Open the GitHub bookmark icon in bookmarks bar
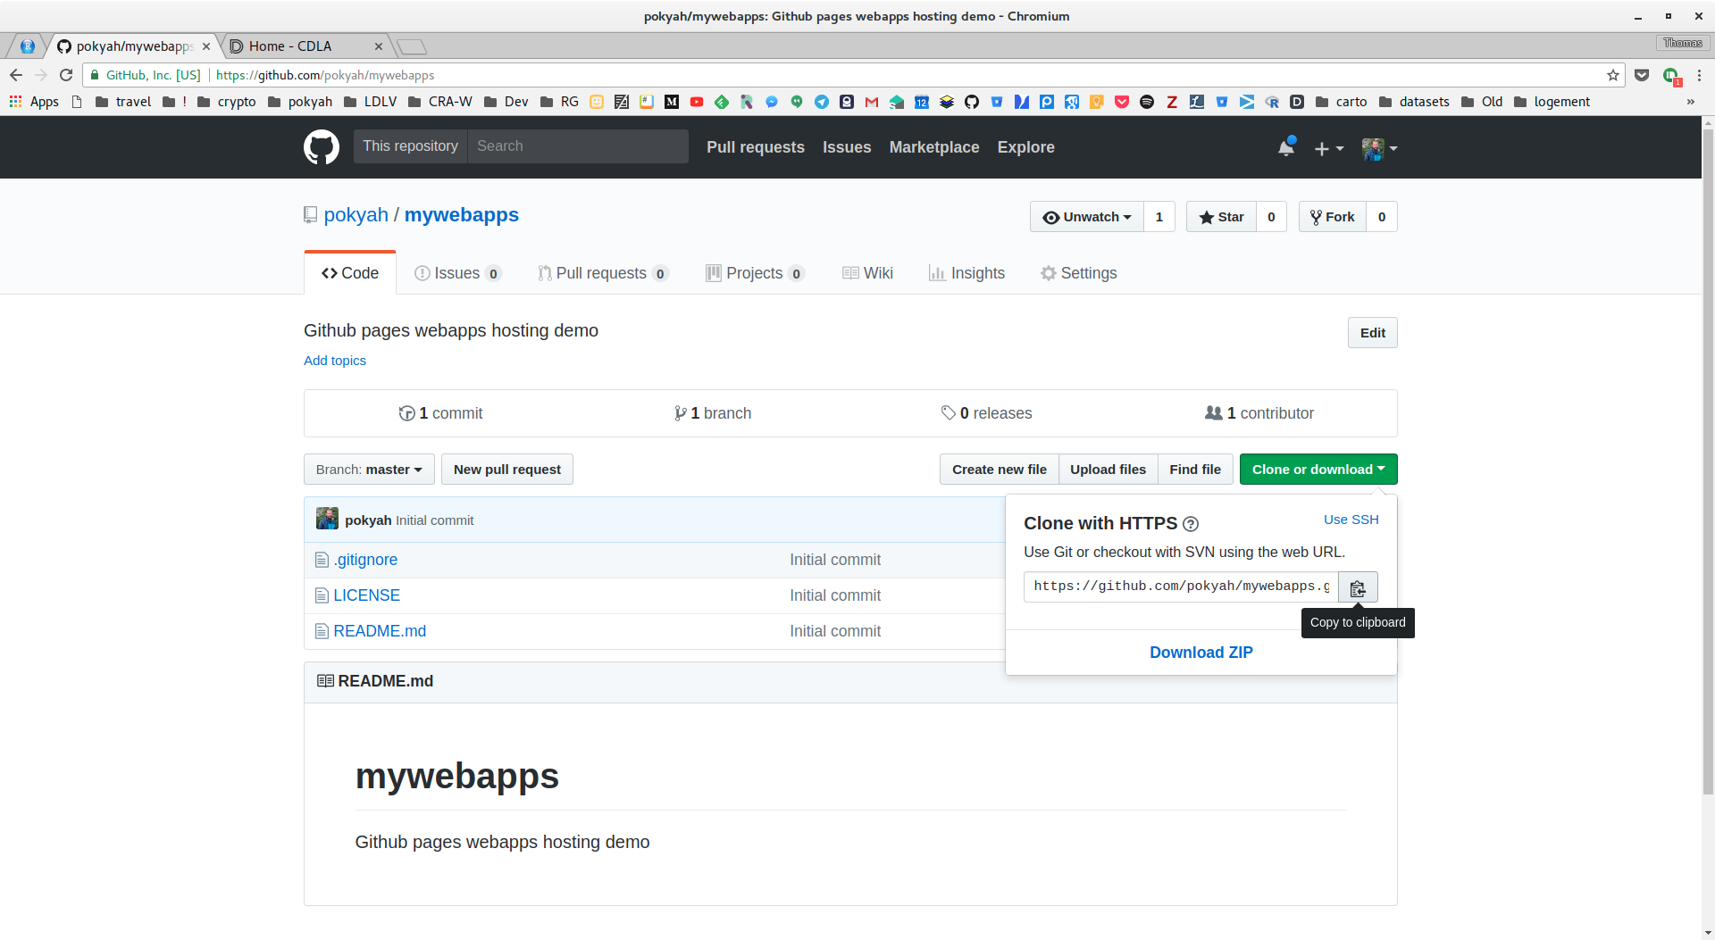Screen dimensions: 1715x940 coord(972,102)
